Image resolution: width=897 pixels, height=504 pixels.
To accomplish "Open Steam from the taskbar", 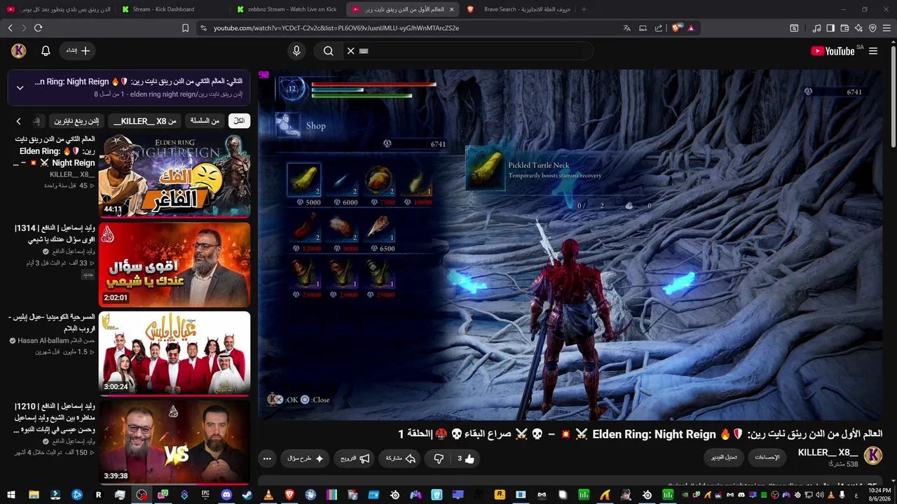I will pos(247,495).
